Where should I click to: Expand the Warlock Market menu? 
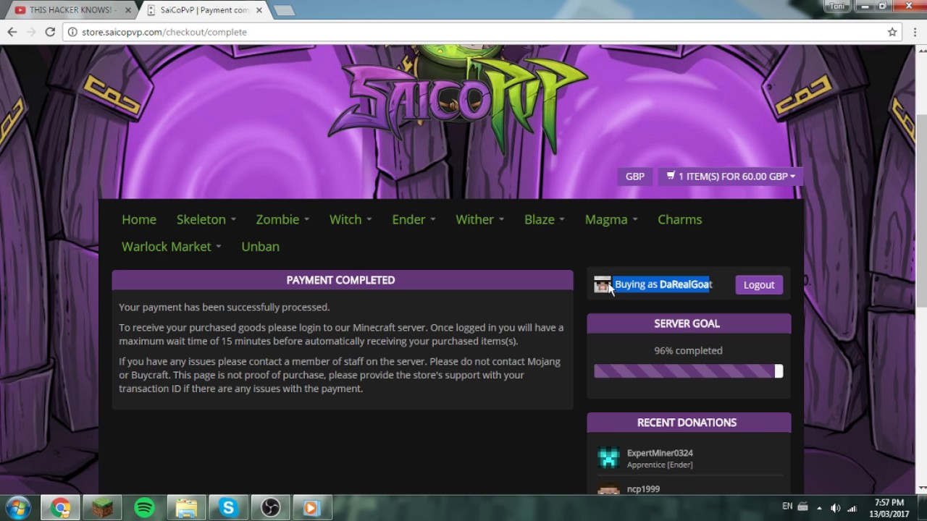(x=171, y=247)
